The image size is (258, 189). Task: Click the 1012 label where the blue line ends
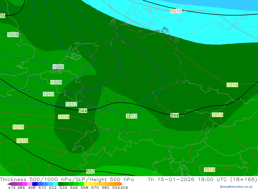[132, 116]
